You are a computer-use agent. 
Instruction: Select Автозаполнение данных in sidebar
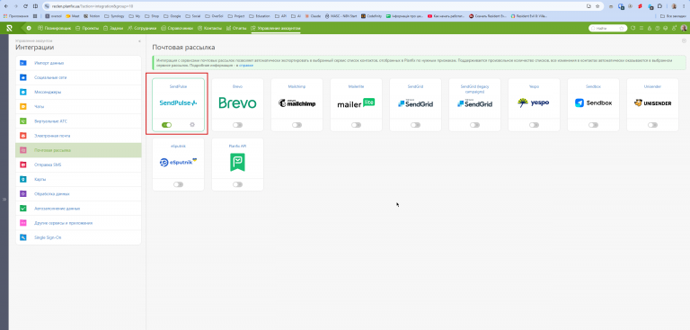pyautogui.click(x=78, y=209)
